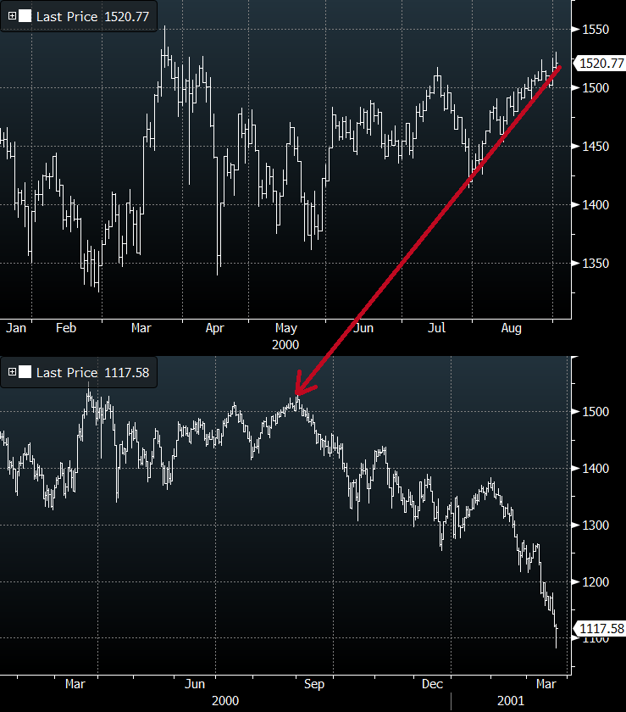Screen dimensions: 626x712
Task: Select the top chart Last Price 1520.77 label
Action: coord(92,17)
